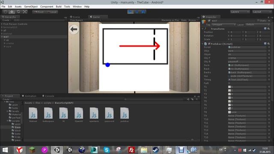Open the Transform help book icon

coord(265,29)
